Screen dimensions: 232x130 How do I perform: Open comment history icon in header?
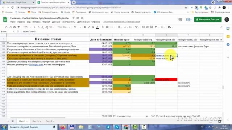pyautogui.click(x=180, y=19)
